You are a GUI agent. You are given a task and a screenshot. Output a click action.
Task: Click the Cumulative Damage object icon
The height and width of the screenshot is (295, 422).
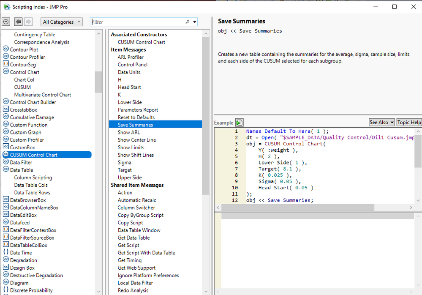click(x=6, y=117)
